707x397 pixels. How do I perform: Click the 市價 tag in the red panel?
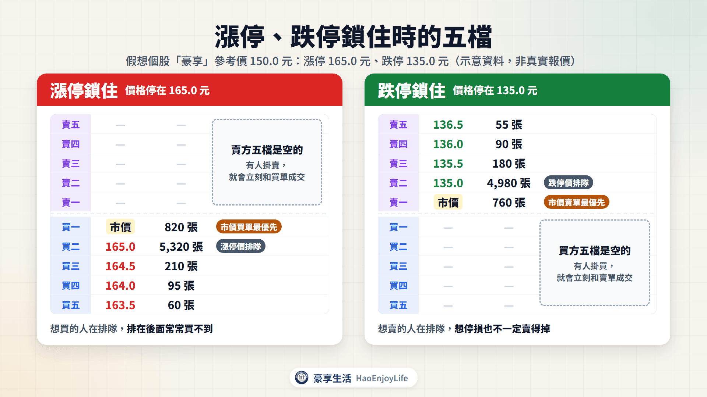point(120,227)
